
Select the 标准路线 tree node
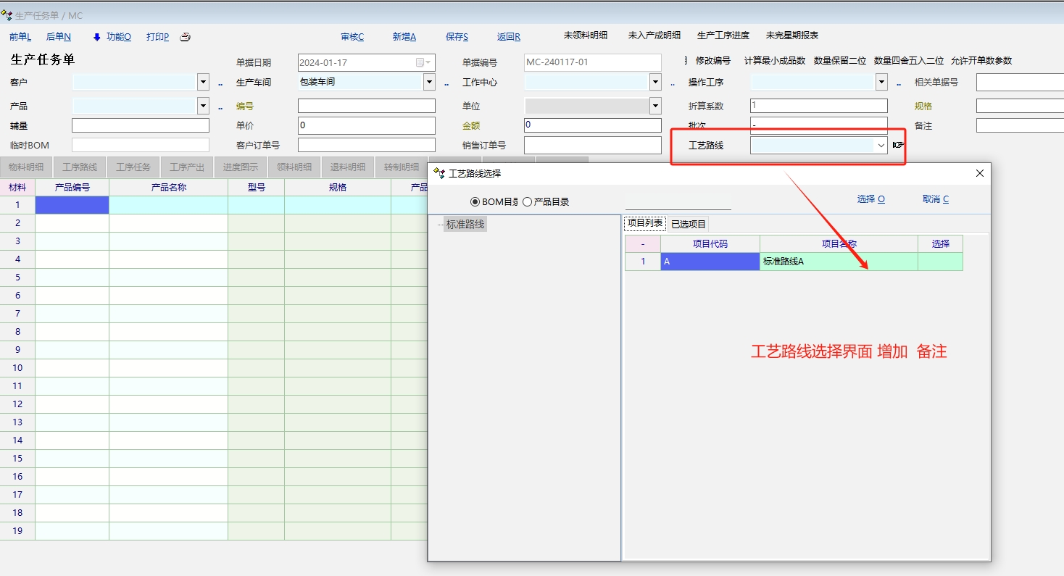click(x=465, y=225)
